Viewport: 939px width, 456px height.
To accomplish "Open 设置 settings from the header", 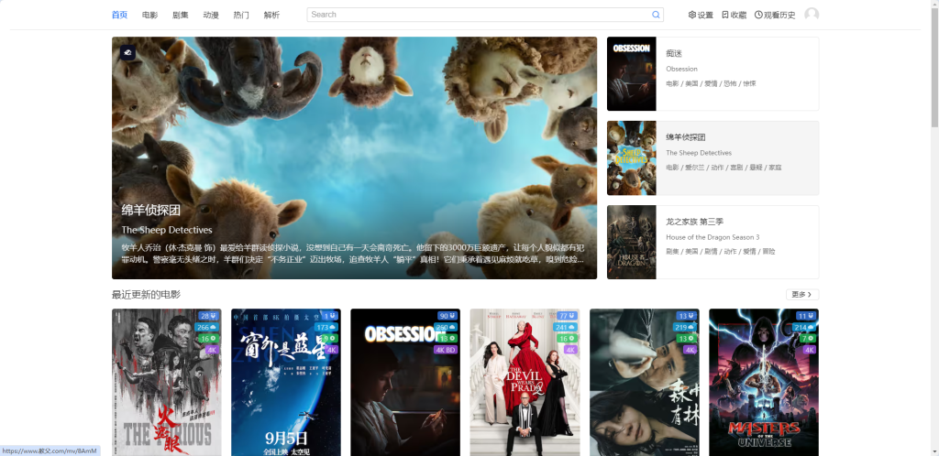I will [x=701, y=15].
